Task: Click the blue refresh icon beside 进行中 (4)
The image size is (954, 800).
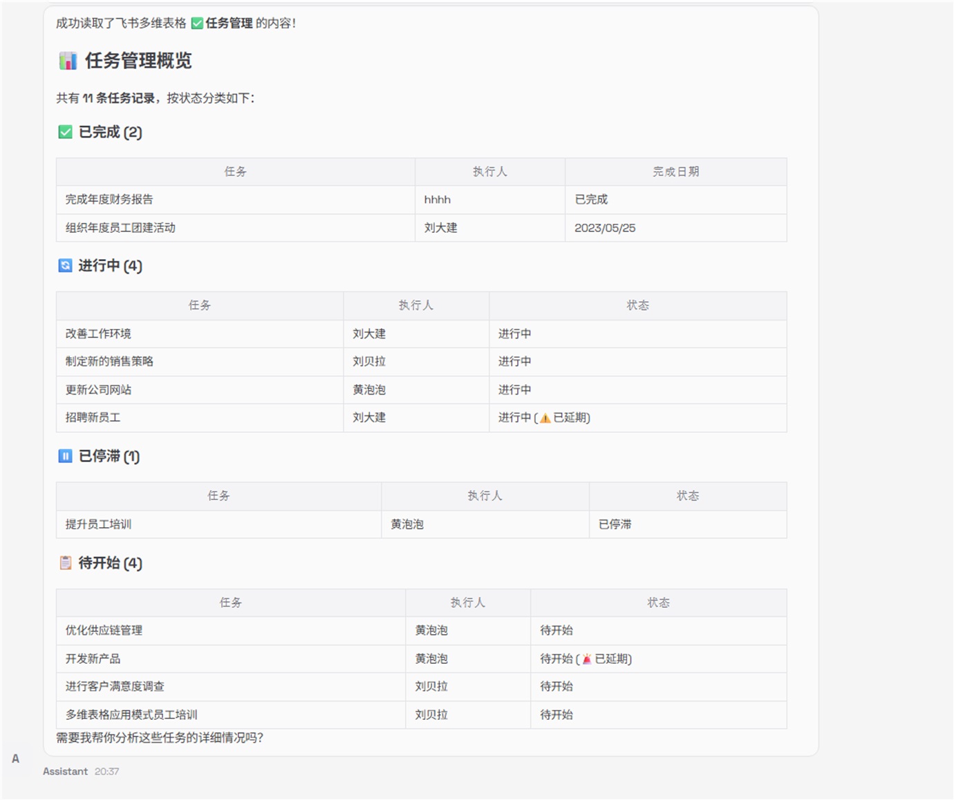Action: tap(65, 265)
